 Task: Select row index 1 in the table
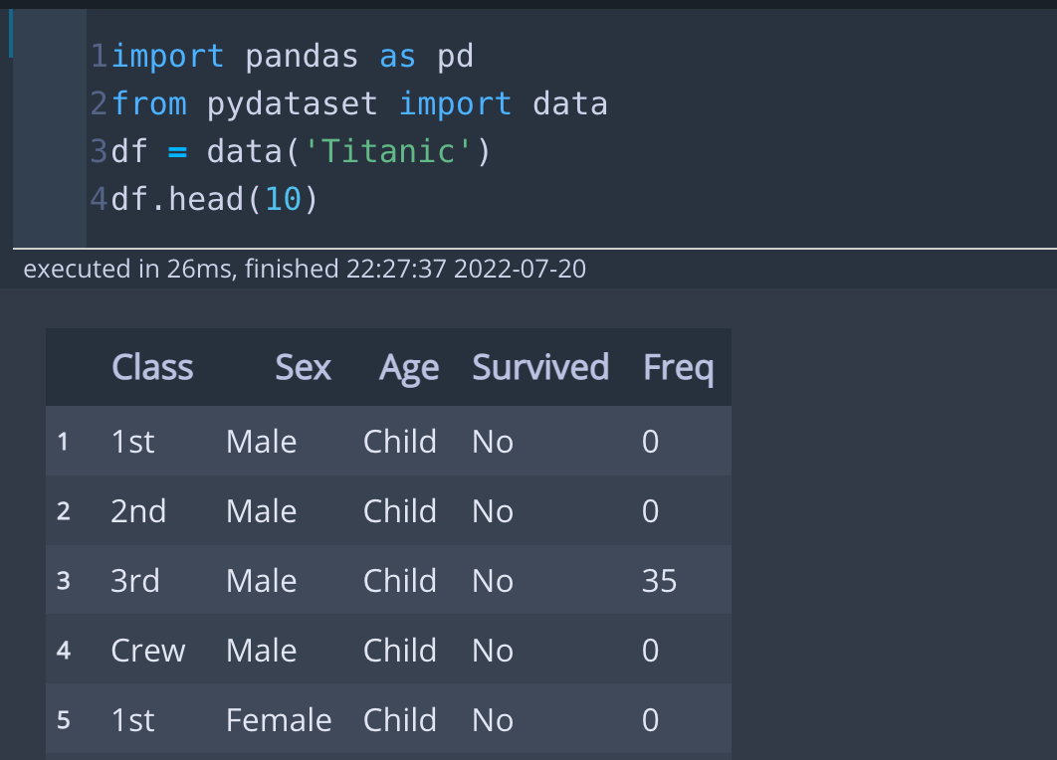coord(63,441)
